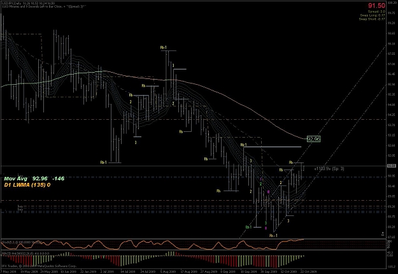Click the Rh-1 label at the July low
Screen dimensions: 398x274
(104, 162)
